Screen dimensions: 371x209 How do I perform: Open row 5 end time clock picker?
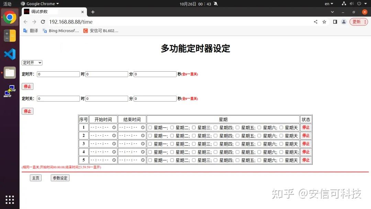tap(143, 160)
